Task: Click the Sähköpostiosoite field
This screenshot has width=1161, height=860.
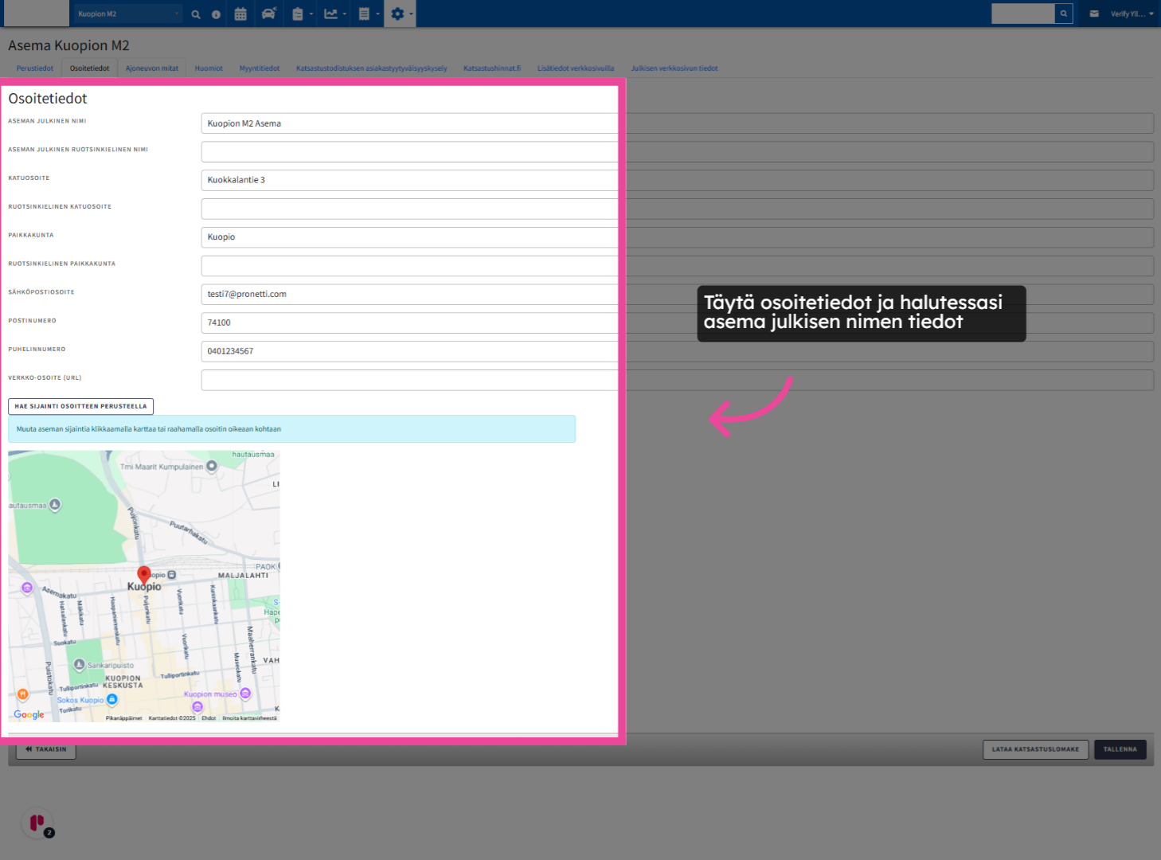Action: point(677,294)
